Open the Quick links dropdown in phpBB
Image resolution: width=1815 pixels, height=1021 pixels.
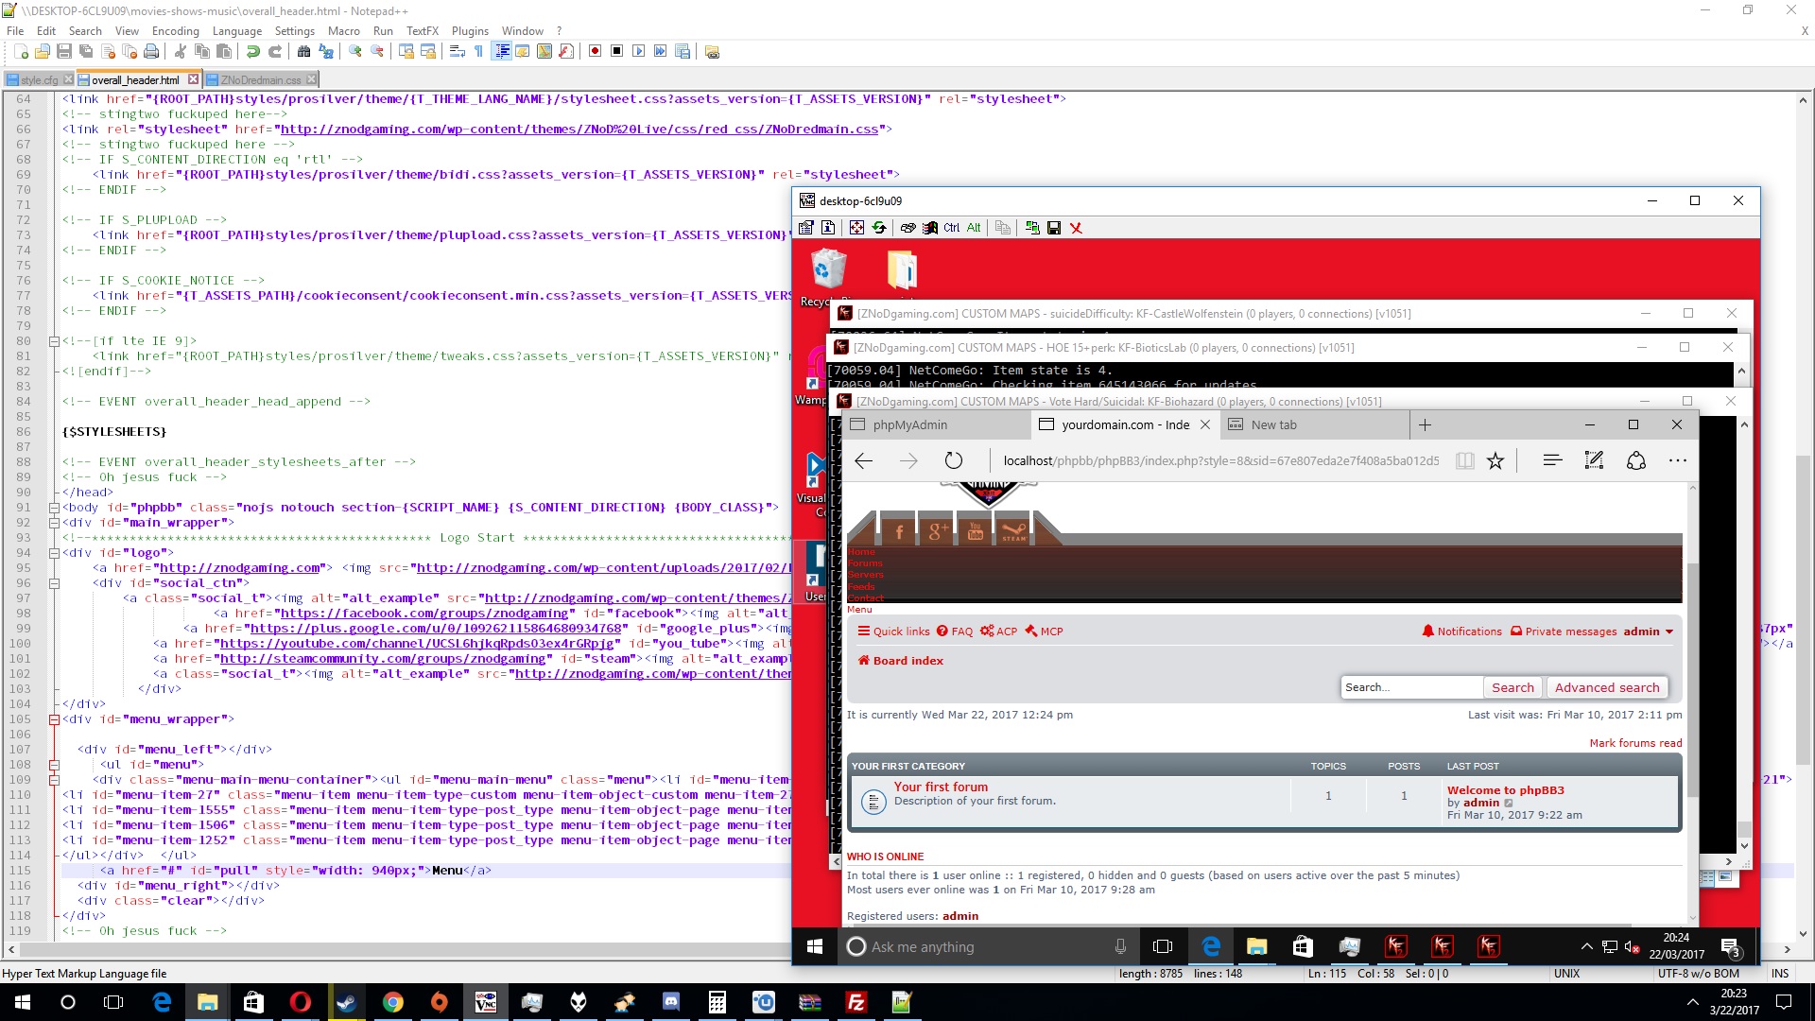(893, 632)
